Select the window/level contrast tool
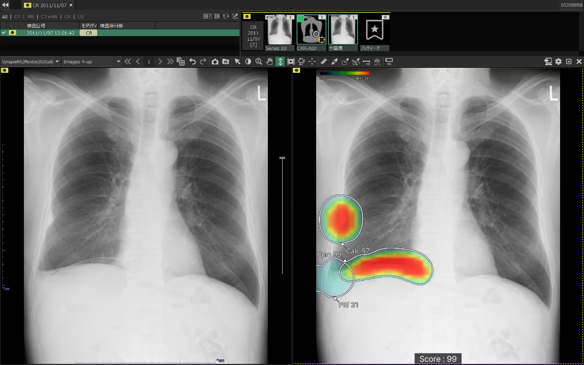 click(248, 61)
